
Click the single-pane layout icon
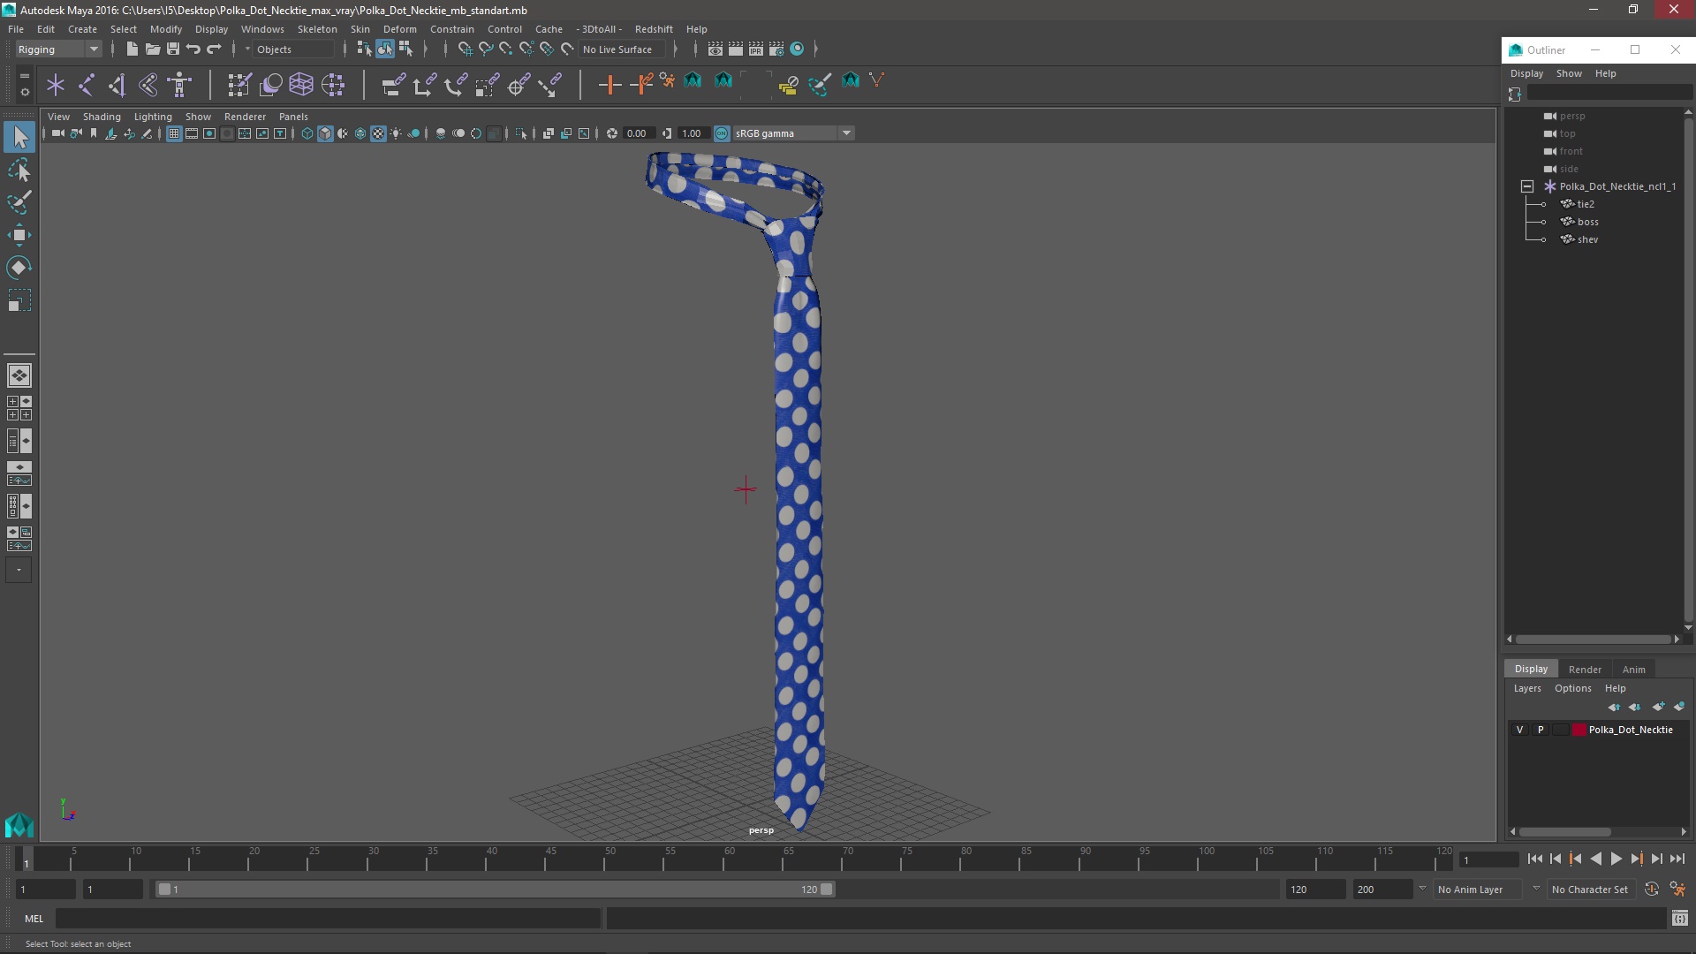[19, 375]
